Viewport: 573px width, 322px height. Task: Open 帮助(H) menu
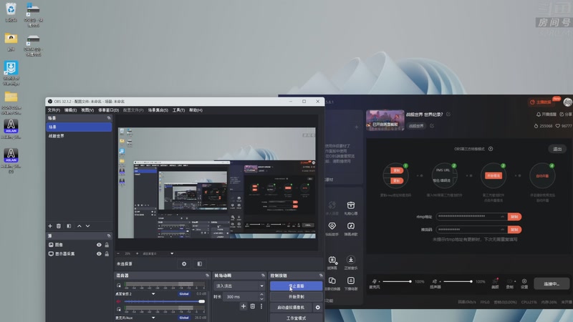point(196,110)
